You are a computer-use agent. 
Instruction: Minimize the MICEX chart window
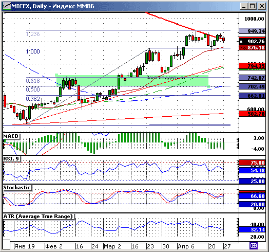(244, 6)
